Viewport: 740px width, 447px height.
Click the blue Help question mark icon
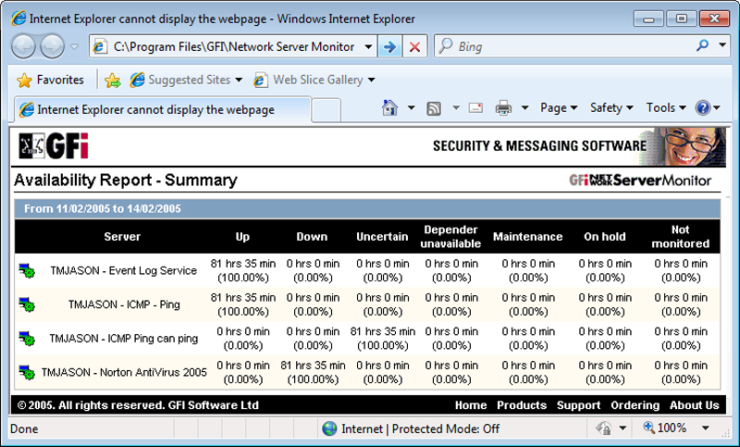pyautogui.click(x=703, y=108)
